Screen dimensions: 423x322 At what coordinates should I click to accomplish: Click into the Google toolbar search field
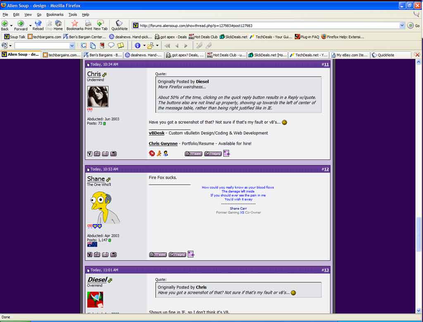point(42,45)
